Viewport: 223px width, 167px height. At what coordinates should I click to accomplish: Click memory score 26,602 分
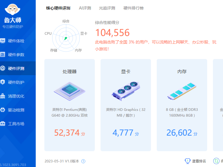[x=182, y=133]
